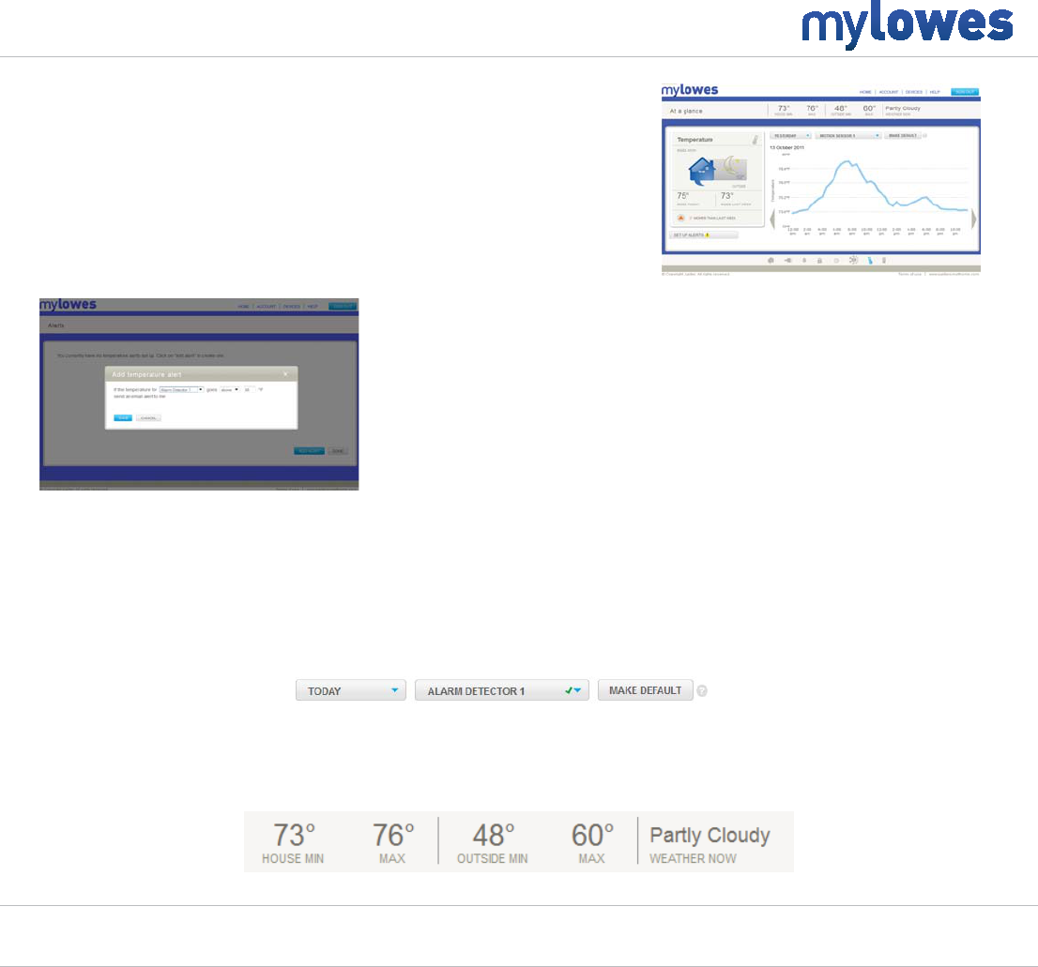This screenshot has width=1038, height=967.
Task: Open the above/below dropdown in alert dialog
Action: [x=230, y=389]
